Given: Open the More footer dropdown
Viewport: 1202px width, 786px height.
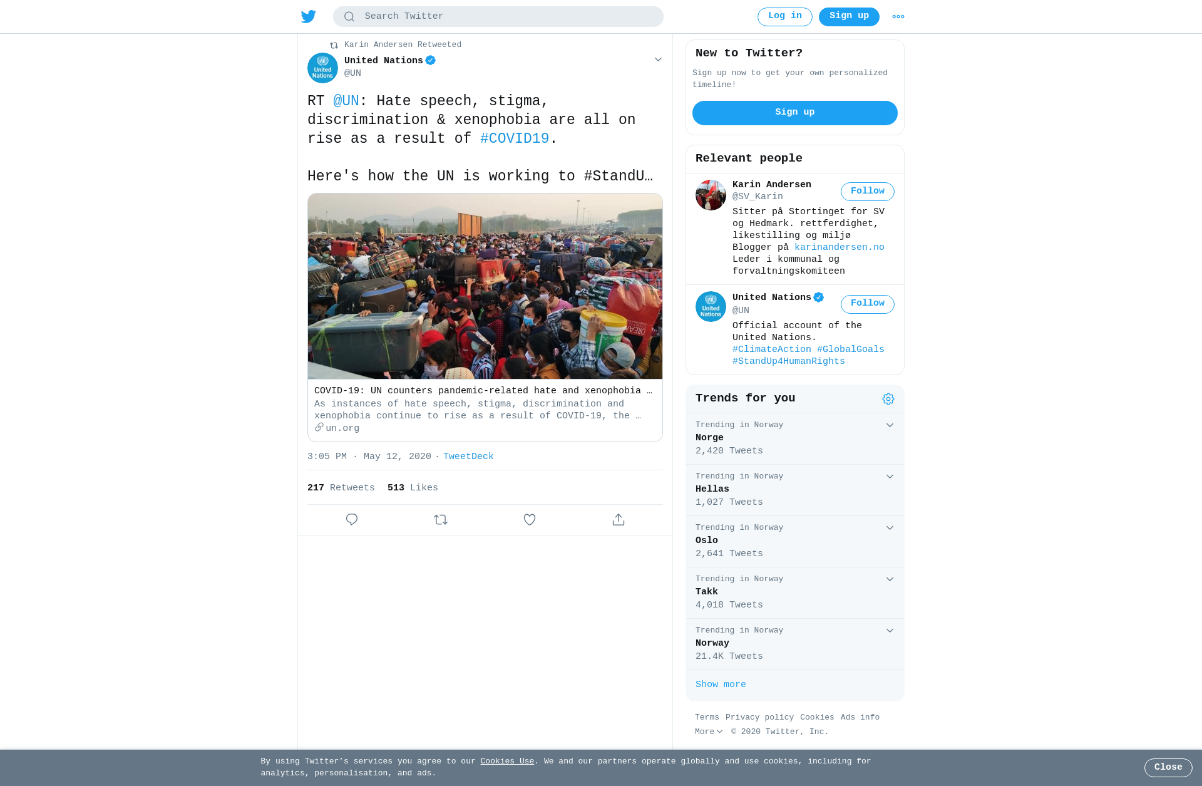Looking at the screenshot, I should (x=709, y=732).
